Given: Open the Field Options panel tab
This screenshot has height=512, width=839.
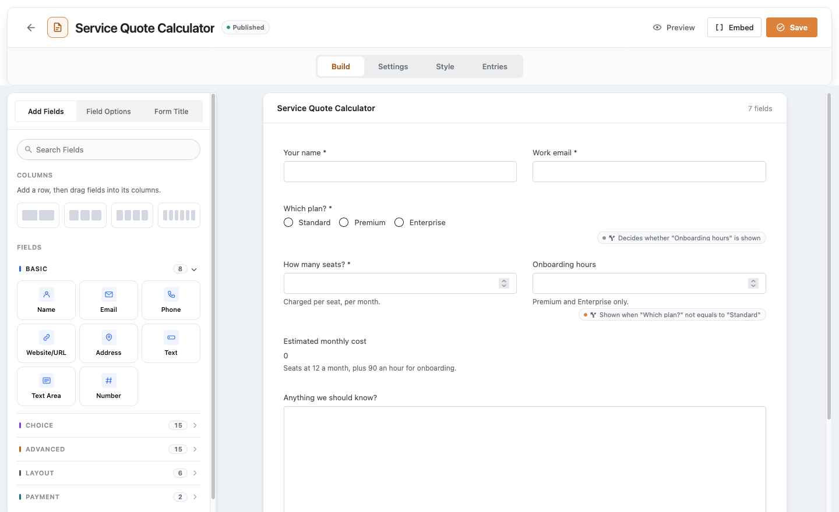Looking at the screenshot, I should click(x=108, y=111).
